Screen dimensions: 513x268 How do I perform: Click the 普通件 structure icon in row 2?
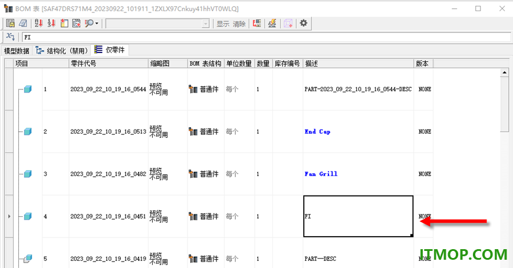pyautogui.click(x=193, y=131)
